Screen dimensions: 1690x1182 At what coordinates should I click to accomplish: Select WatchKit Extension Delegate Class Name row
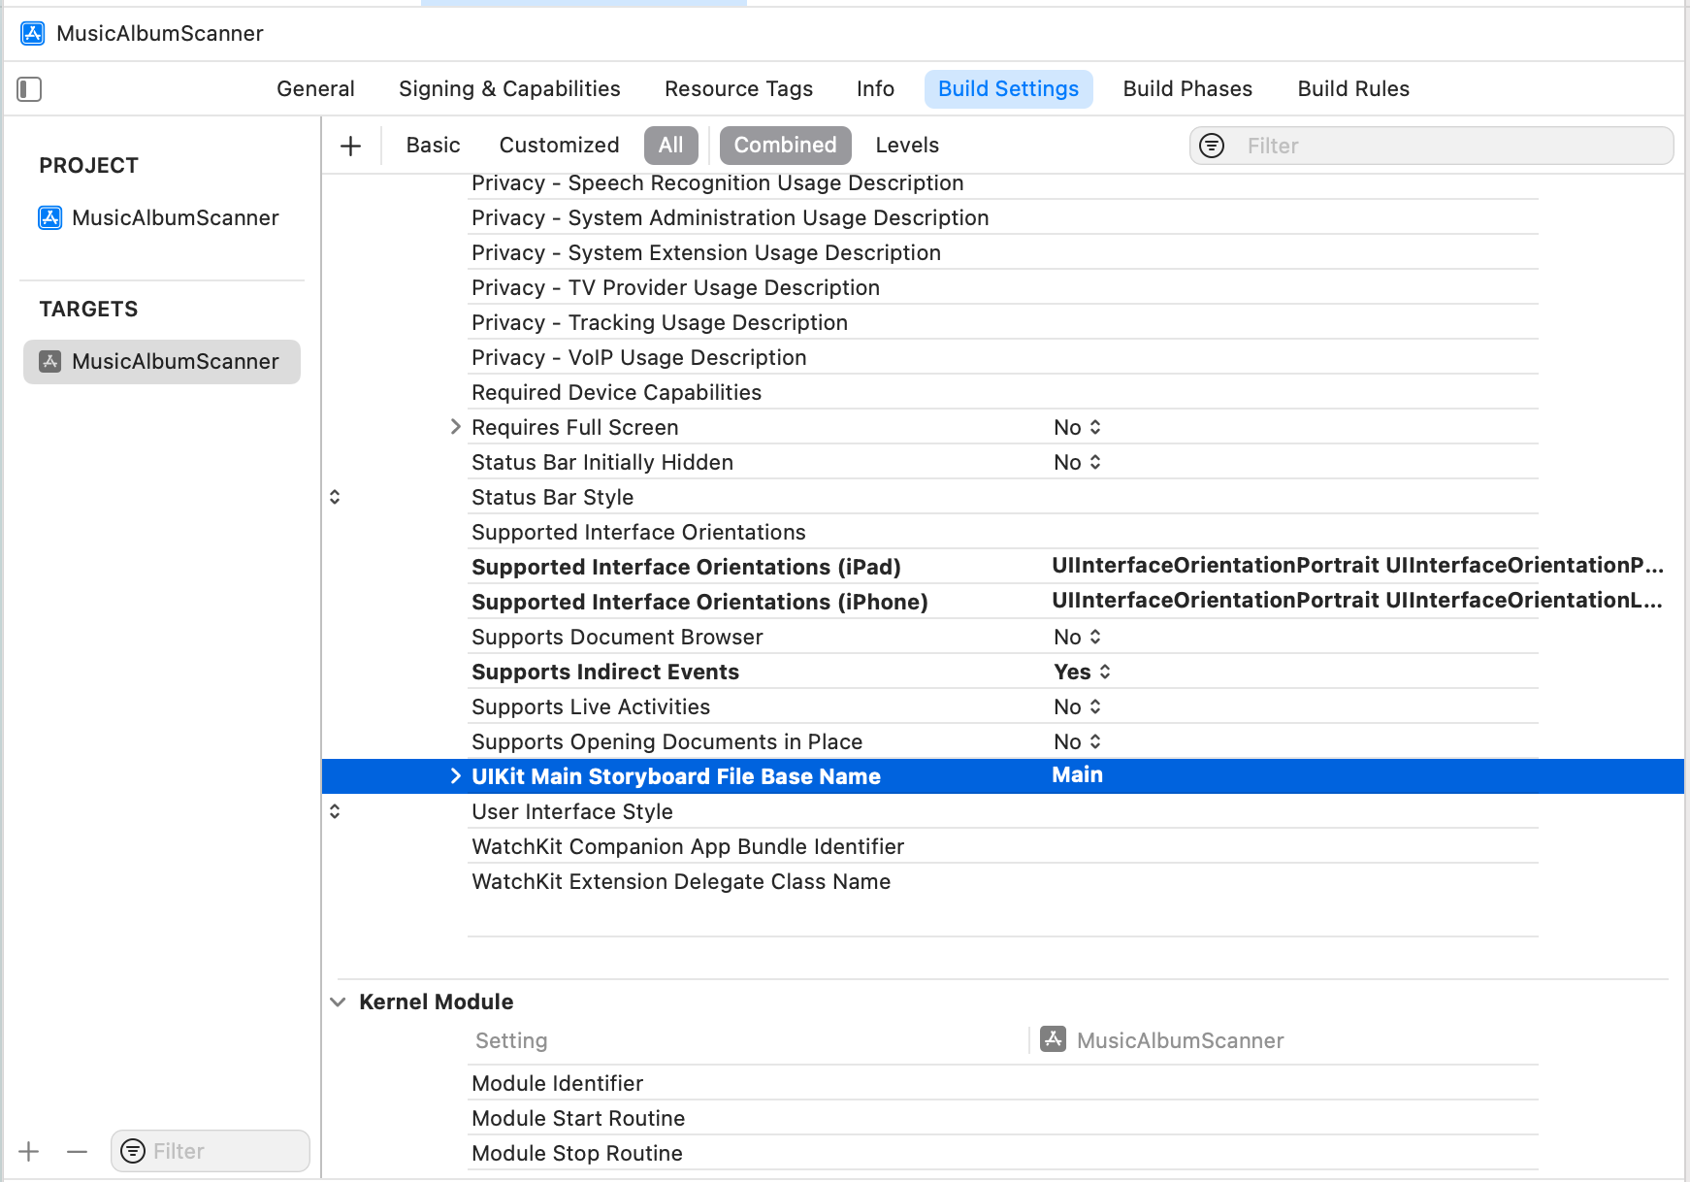coord(1003,881)
